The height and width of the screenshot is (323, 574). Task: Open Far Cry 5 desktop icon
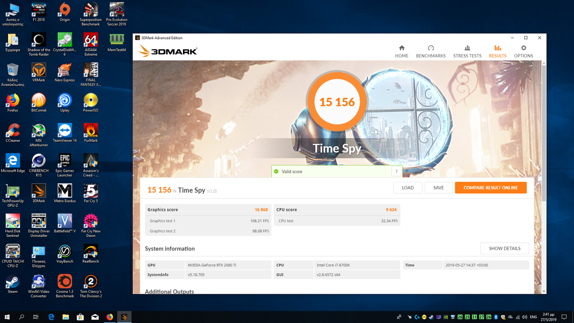tap(91, 193)
